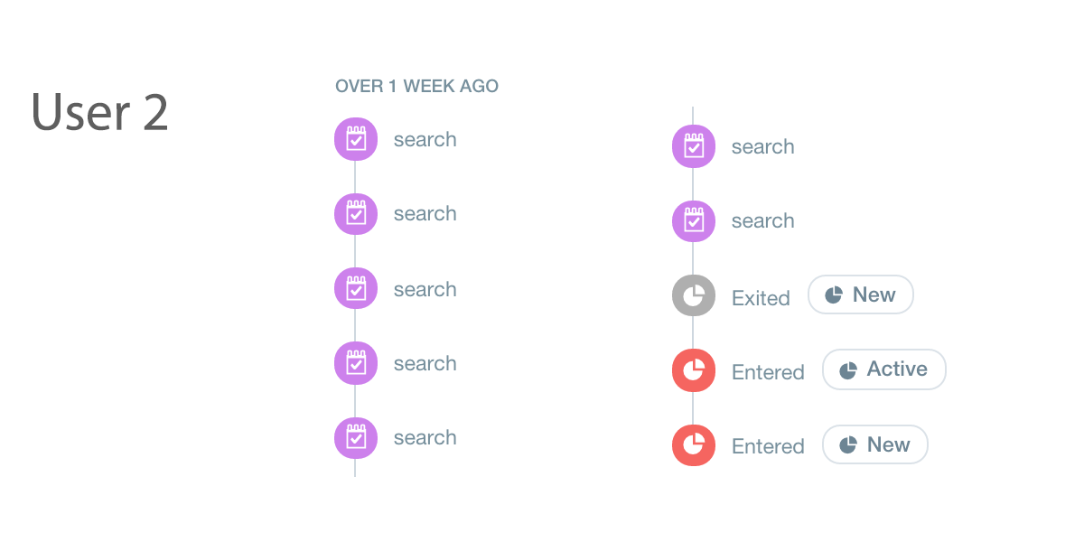The width and height of the screenshot is (1084, 542).
Task: Open the Active segment badge
Action: 883,369
